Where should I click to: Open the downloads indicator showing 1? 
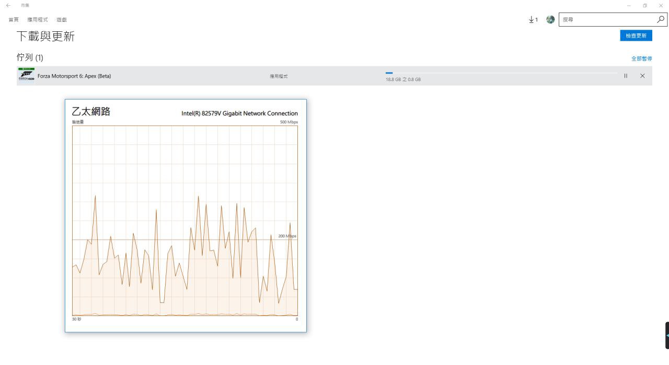[x=533, y=19]
